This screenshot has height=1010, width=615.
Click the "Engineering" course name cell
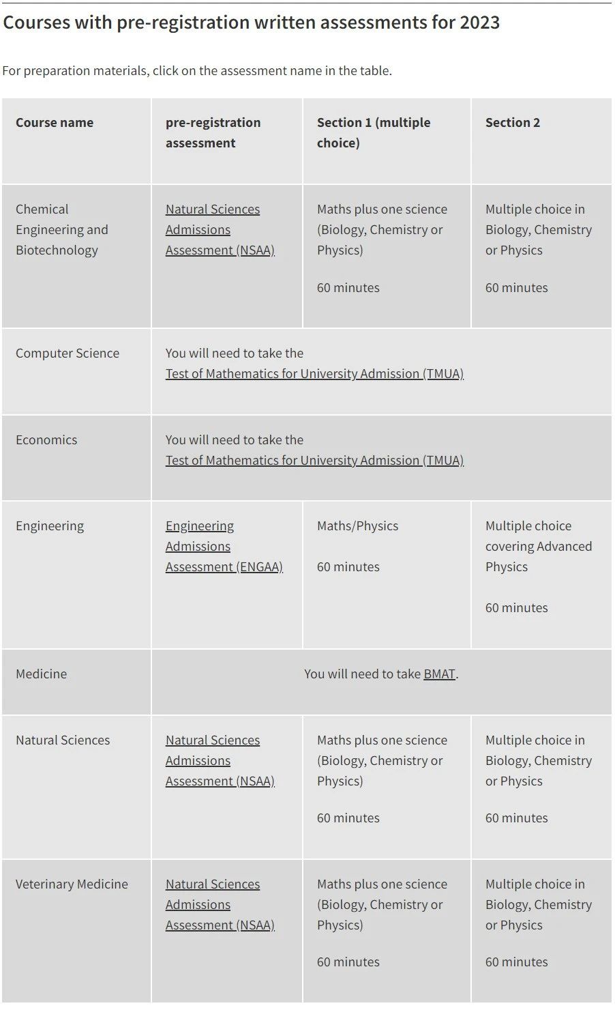[x=50, y=526]
